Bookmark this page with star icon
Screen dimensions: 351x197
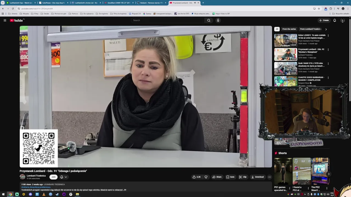point(319,8)
